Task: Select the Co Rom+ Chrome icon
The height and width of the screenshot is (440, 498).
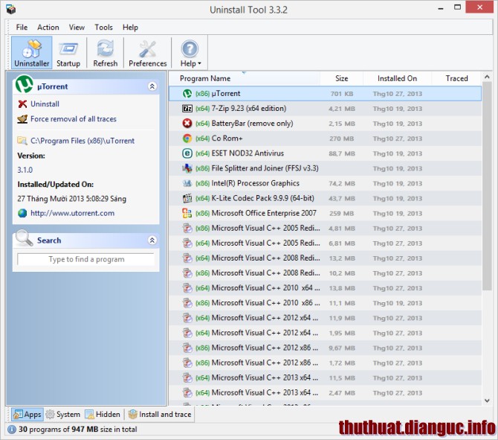Action: point(187,138)
